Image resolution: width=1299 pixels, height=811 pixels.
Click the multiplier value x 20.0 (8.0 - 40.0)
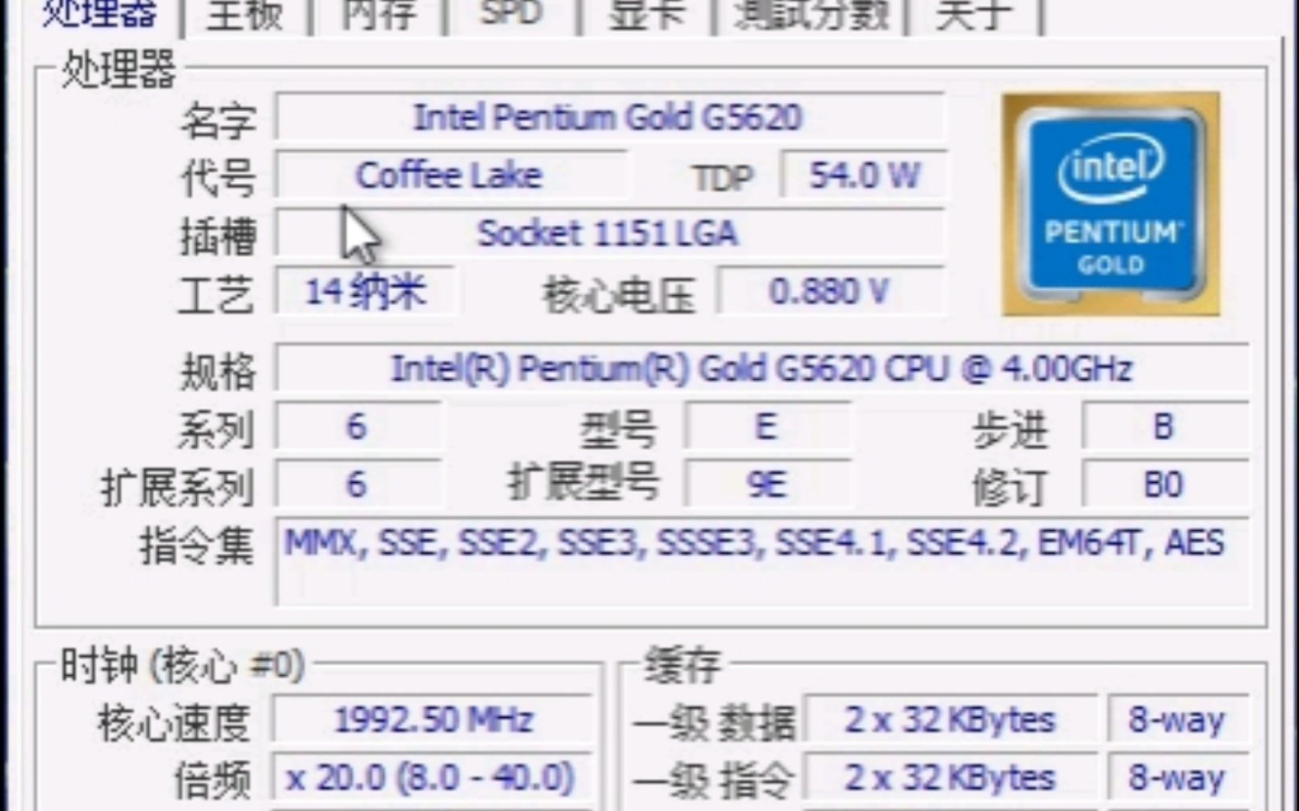432,778
